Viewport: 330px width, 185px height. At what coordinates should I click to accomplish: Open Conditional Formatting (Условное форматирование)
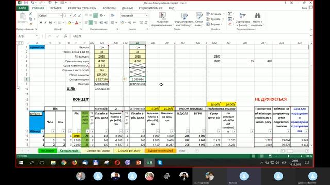(162, 20)
